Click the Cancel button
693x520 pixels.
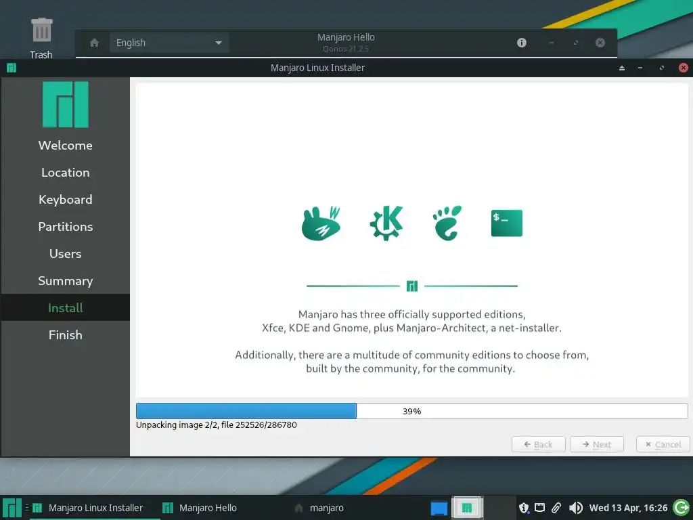click(x=663, y=444)
